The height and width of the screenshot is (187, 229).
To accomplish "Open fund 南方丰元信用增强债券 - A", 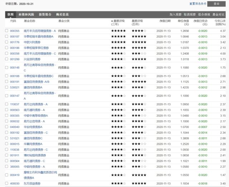I will tap(40, 31).
